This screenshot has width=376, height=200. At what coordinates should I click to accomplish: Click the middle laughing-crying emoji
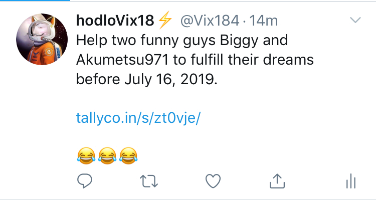click(x=107, y=156)
